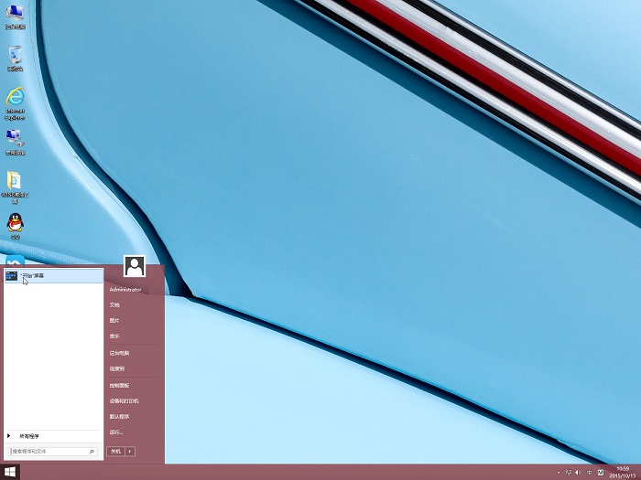Click the user account avatar picture
This screenshot has height=480, width=641.
(135, 266)
